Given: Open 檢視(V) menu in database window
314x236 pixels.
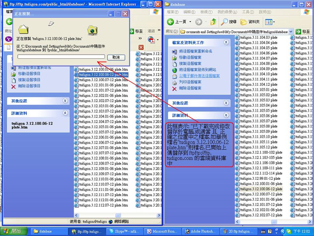Looking at the screenshot, I should coord(206,12).
